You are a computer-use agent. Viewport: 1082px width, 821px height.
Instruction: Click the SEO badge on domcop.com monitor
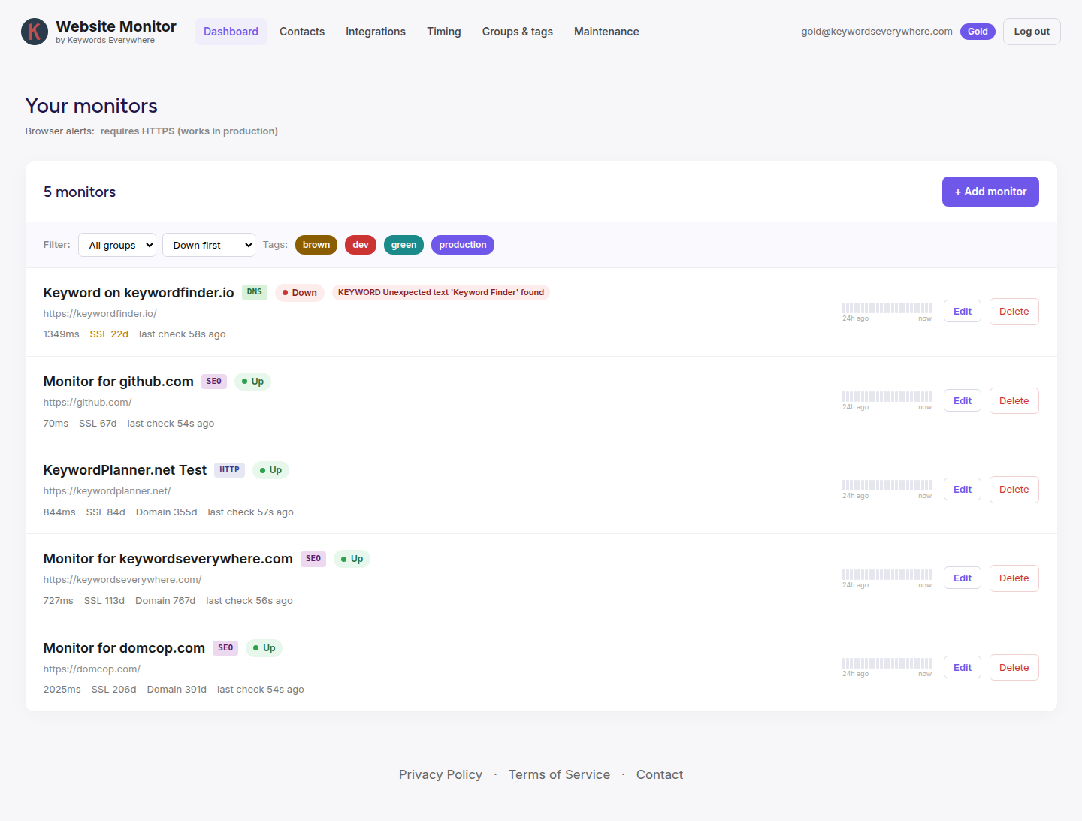click(x=225, y=648)
